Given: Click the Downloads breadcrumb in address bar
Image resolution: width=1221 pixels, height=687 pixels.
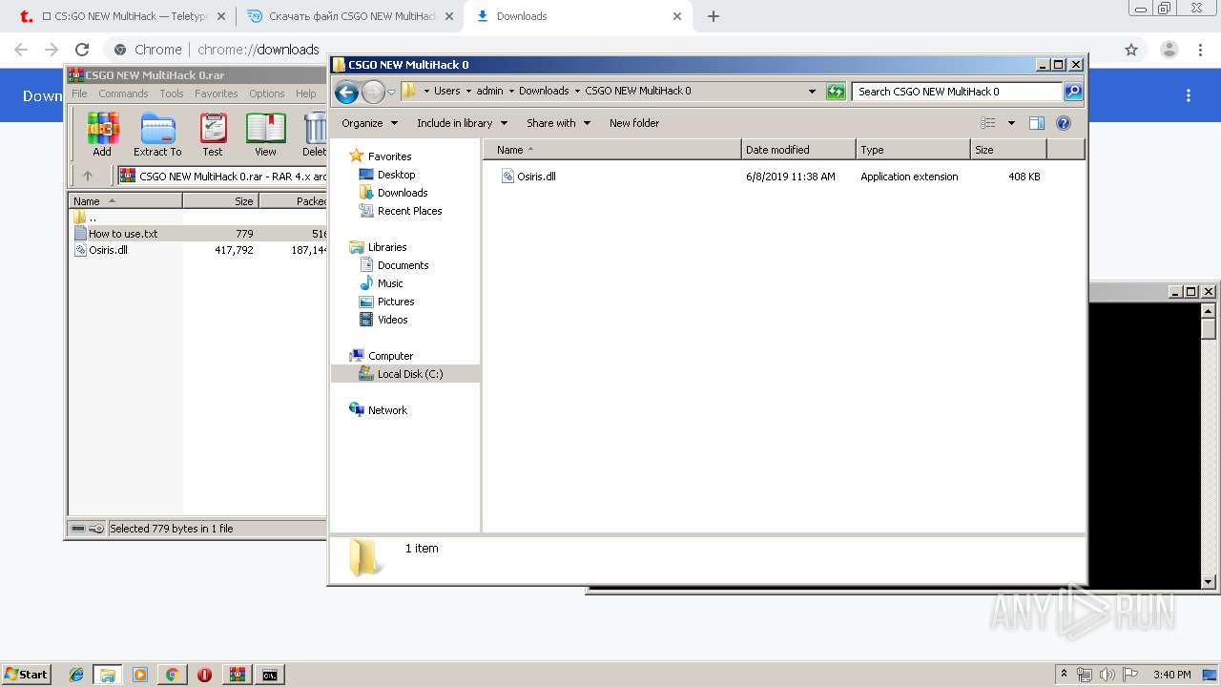Looking at the screenshot, I should (544, 91).
